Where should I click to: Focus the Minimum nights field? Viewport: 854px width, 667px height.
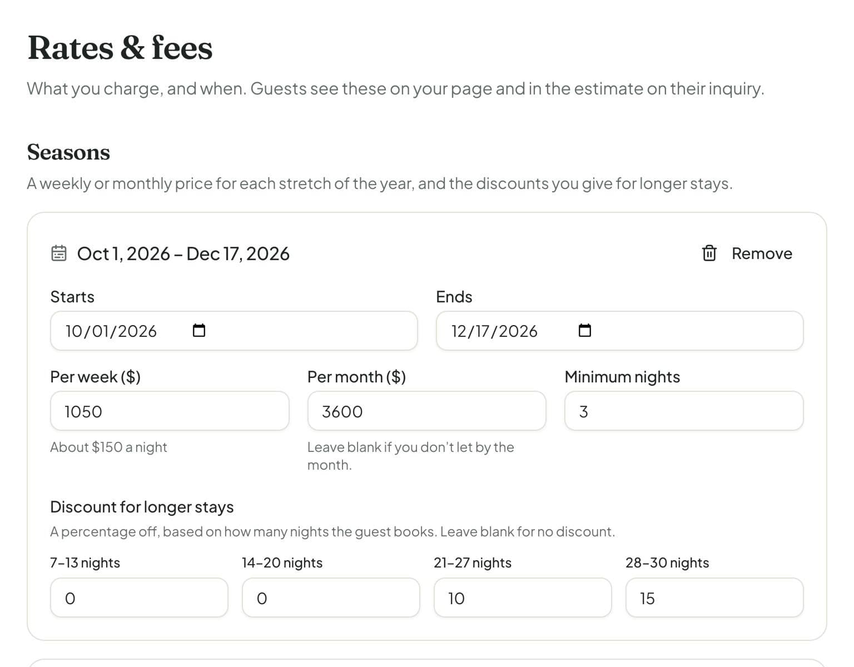coord(684,411)
